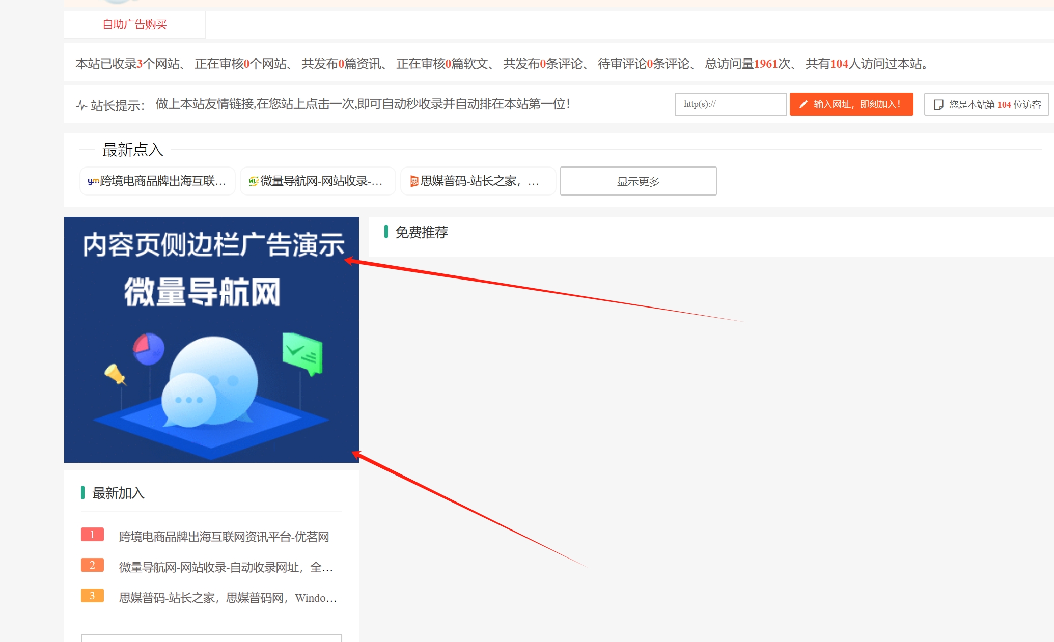Viewport: 1054px width, 642px height.
Task: Select the 免费推荐 section heading
Action: (x=421, y=232)
